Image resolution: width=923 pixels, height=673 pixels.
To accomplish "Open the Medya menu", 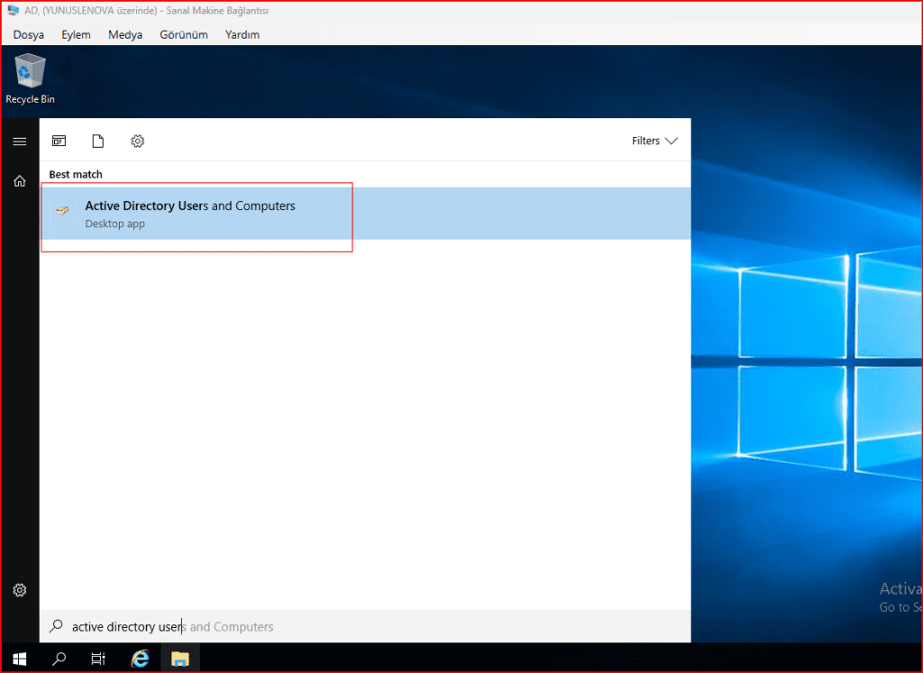I will 124,35.
